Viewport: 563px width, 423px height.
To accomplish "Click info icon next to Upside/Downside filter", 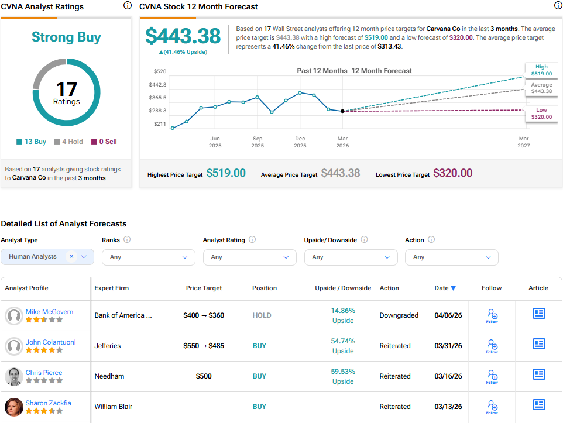I will [364, 240].
